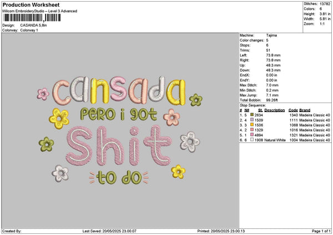Select the Left: label

point(243,55)
